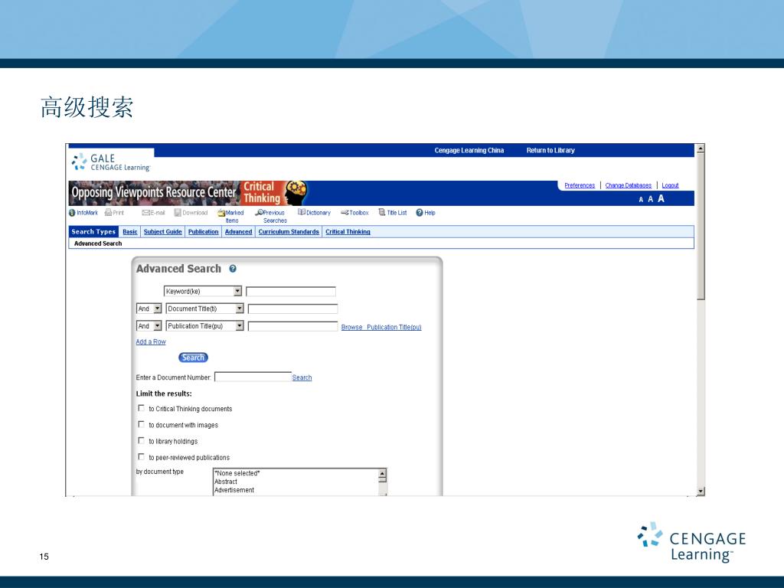The height and width of the screenshot is (588, 784).
Task: Click the Publication Title text field
Action: (292, 326)
